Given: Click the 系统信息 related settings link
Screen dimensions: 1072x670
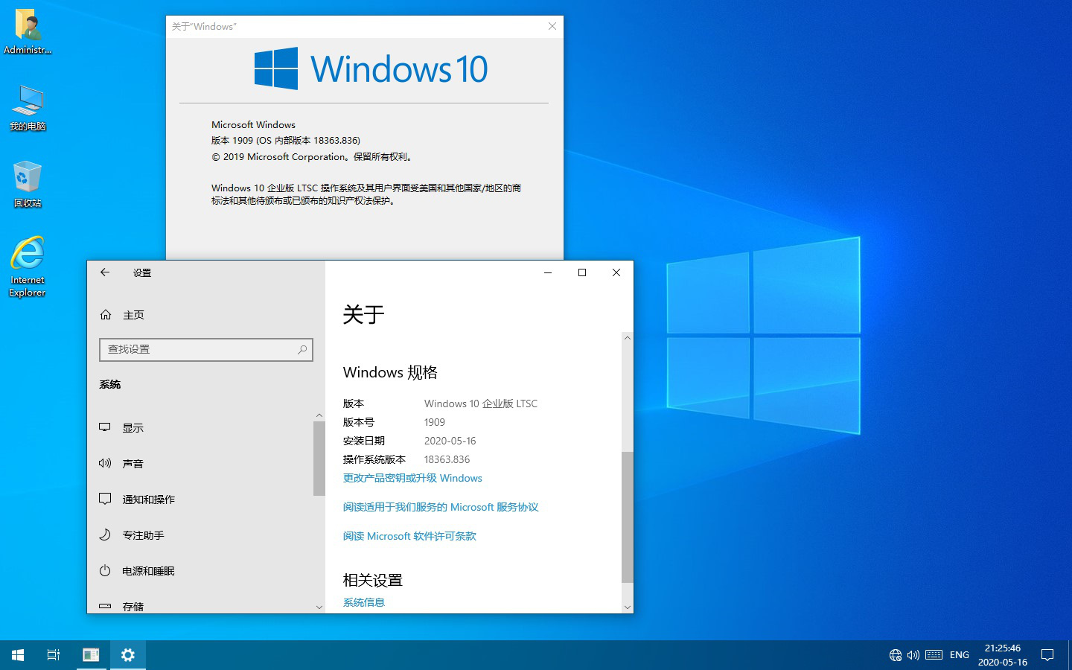Looking at the screenshot, I should click(x=364, y=602).
